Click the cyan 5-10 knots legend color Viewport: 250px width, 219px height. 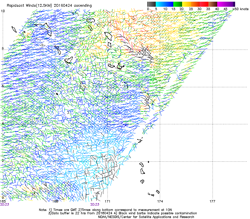click(x=160, y=4)
